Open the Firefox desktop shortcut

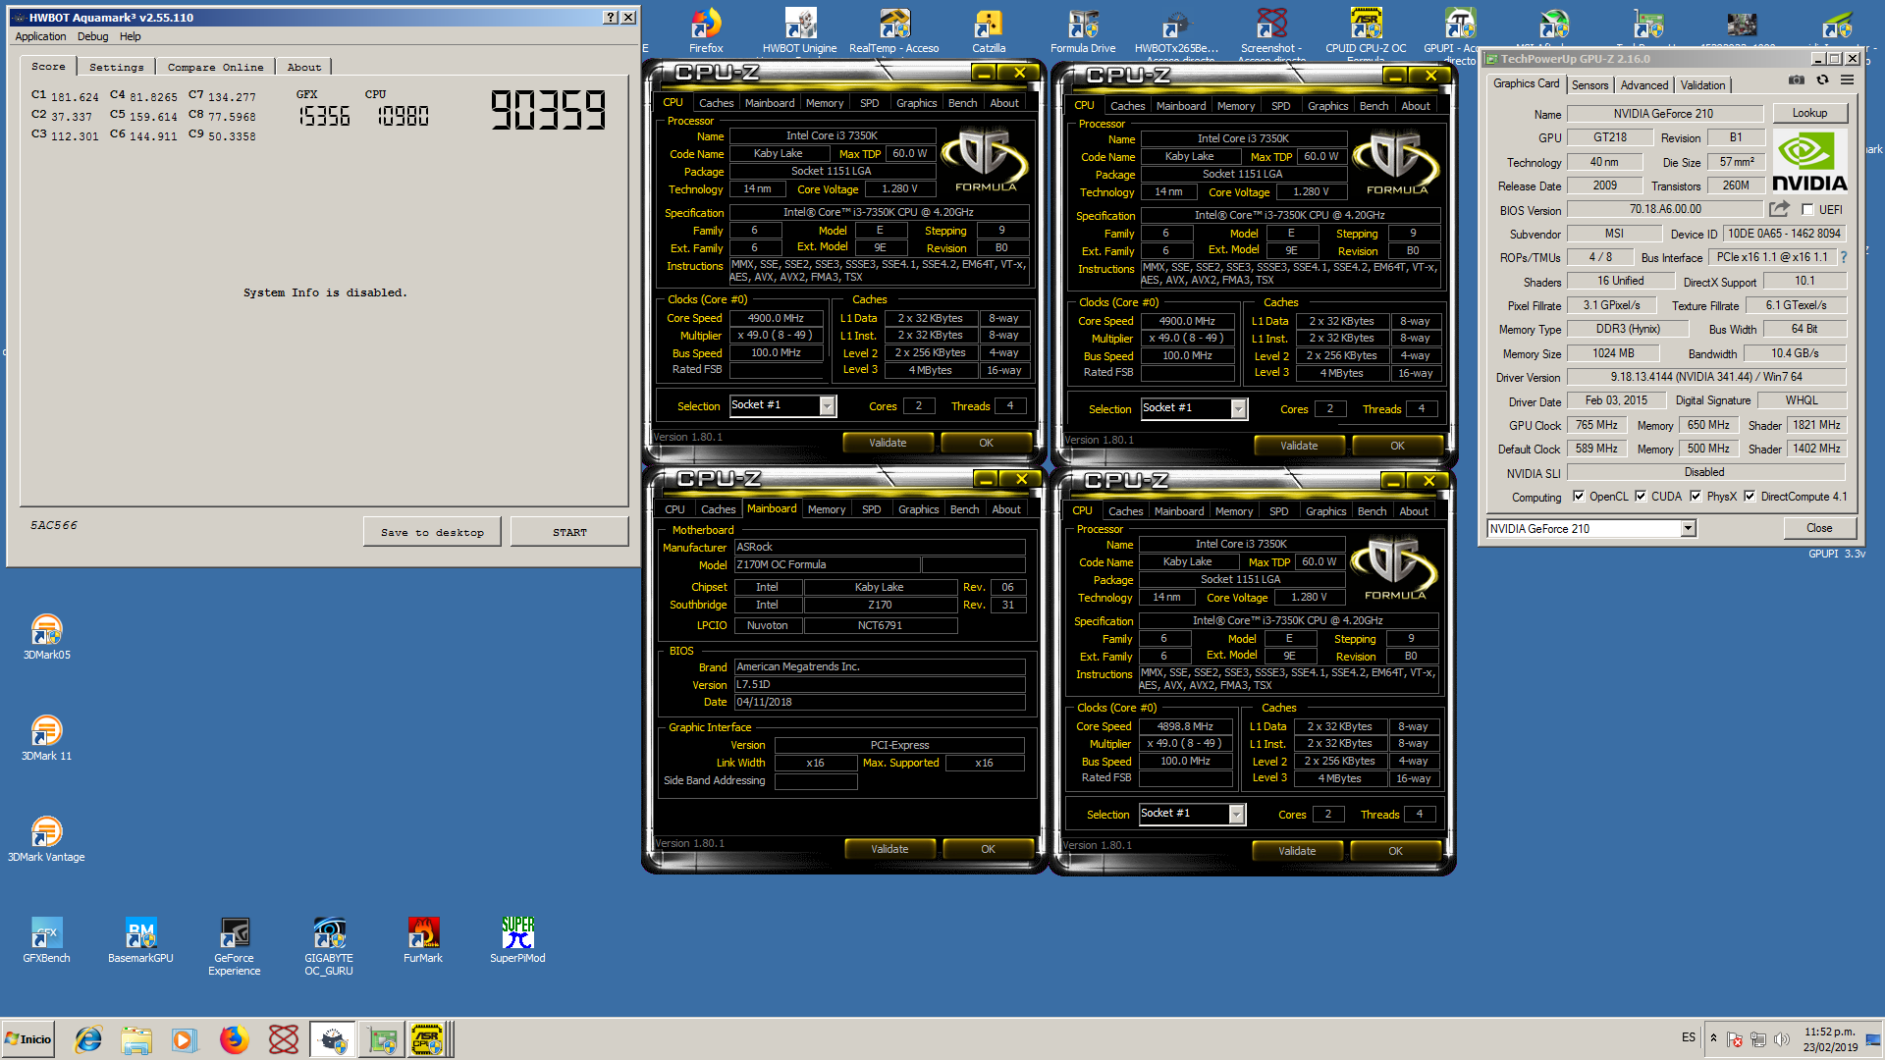pos(706,30)
